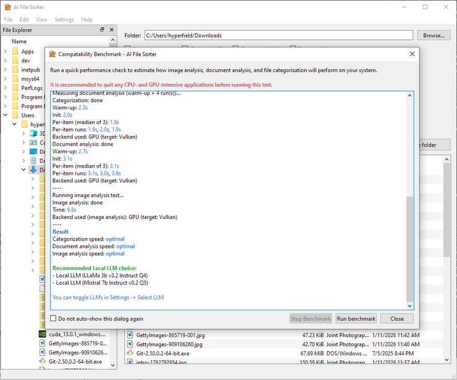Image resolution: width=457 pixels, height=380 pixels.
Task: Click the Name column header in File Explorer
Action: click(19, 41)
